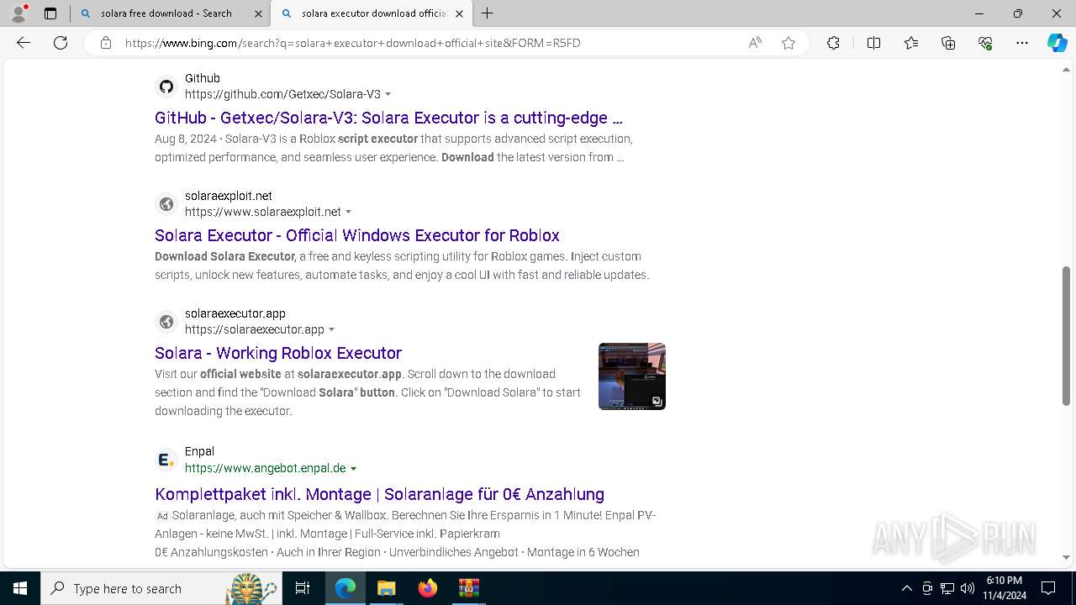Expand dropdown next to github.com/Getxec/Solara-V3 URL
Image resolution: width=1076 pixels, height=605 pixels.
[388, 94]
